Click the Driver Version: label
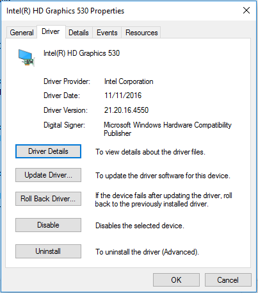The height and width of the screenshot is (293, 258). (x=65, y=110)
